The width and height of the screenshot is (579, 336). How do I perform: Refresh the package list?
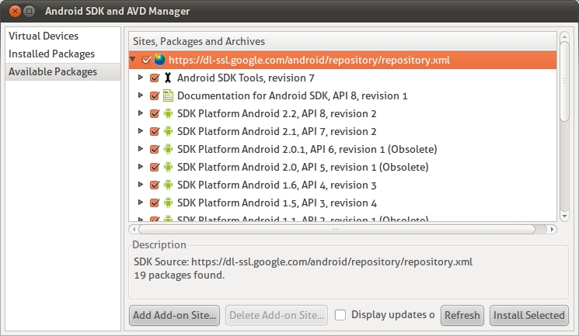[462, 315]
